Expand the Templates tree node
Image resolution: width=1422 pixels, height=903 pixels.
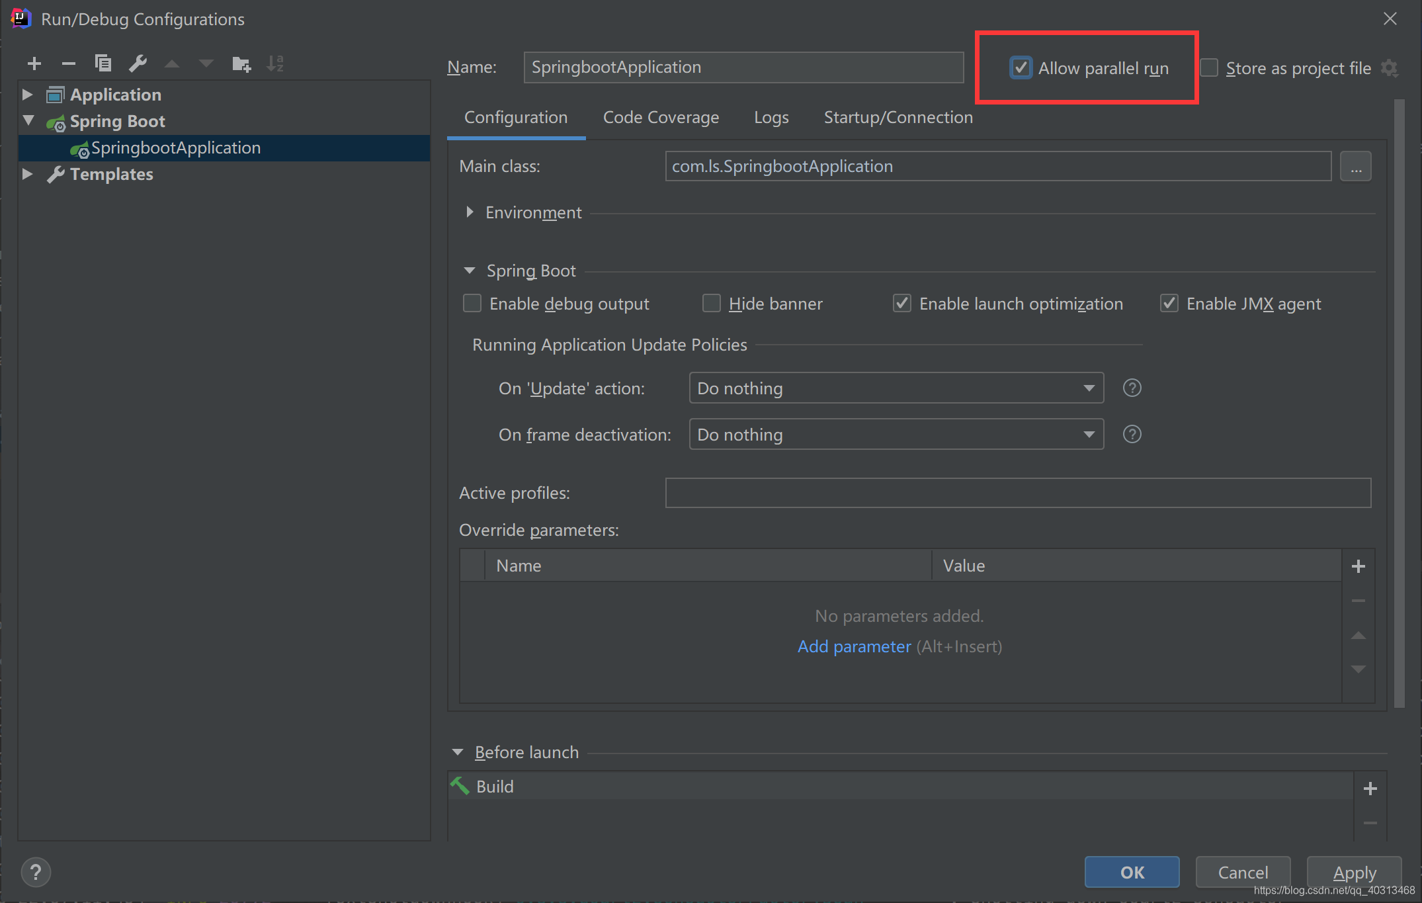(27, 174)
